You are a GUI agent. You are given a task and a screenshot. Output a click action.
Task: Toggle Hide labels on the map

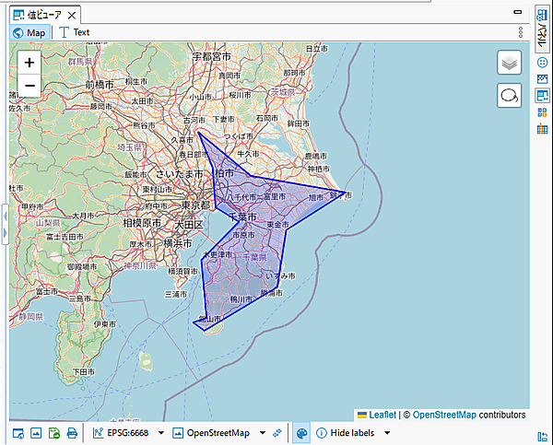point(346,433)
